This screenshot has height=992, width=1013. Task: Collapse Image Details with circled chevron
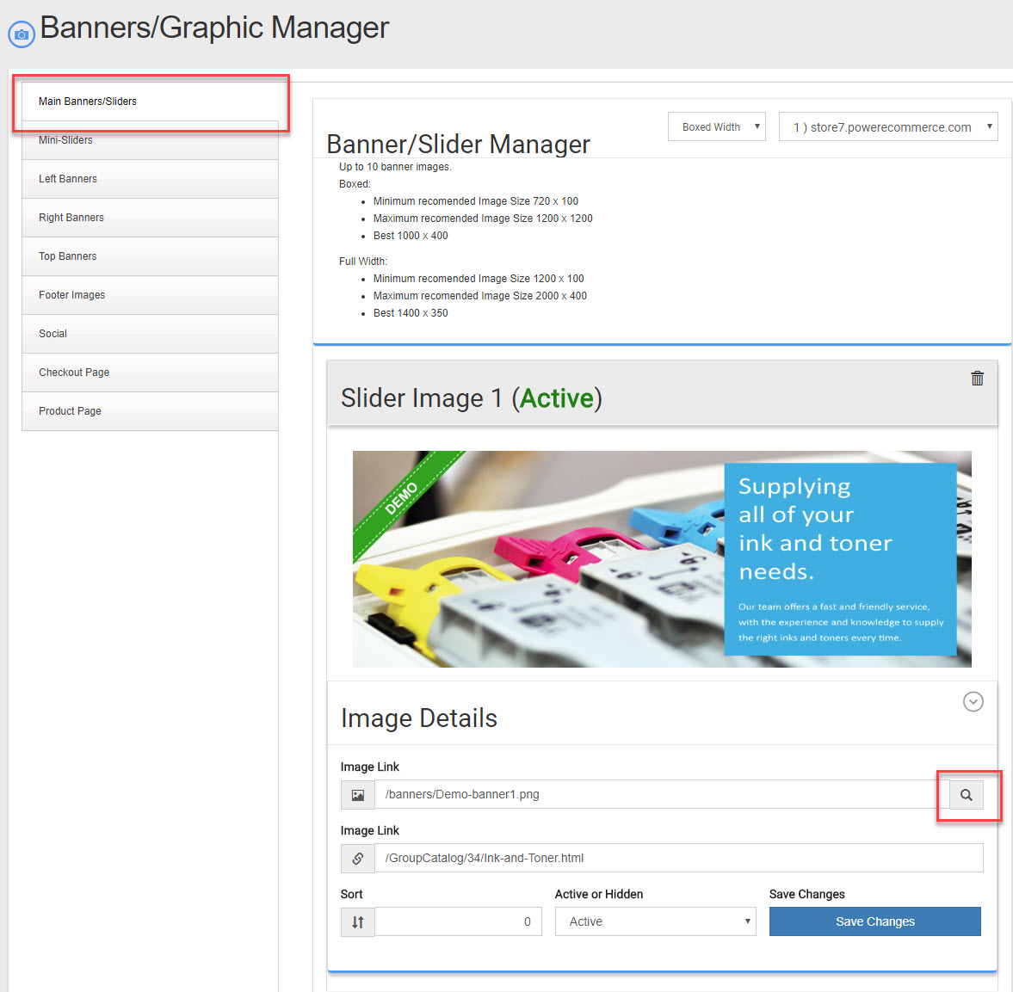tap(973, 702)
